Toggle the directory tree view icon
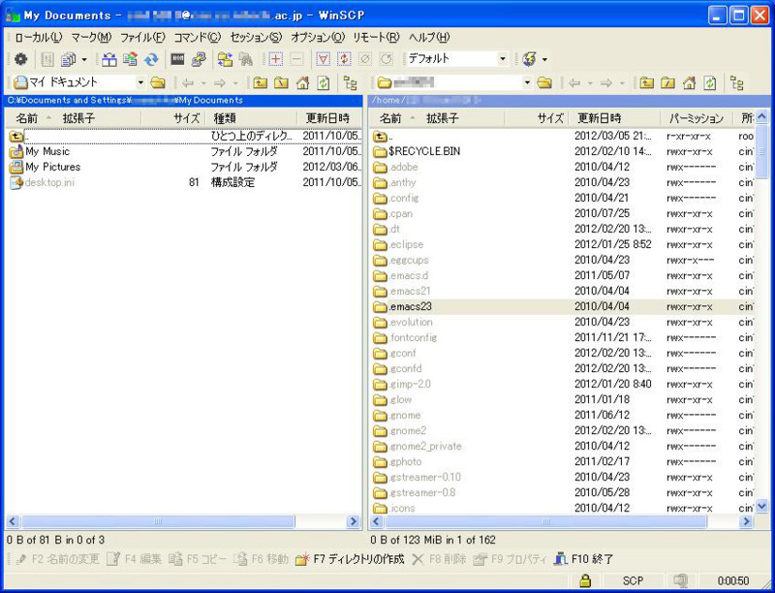 click(352, 82)
